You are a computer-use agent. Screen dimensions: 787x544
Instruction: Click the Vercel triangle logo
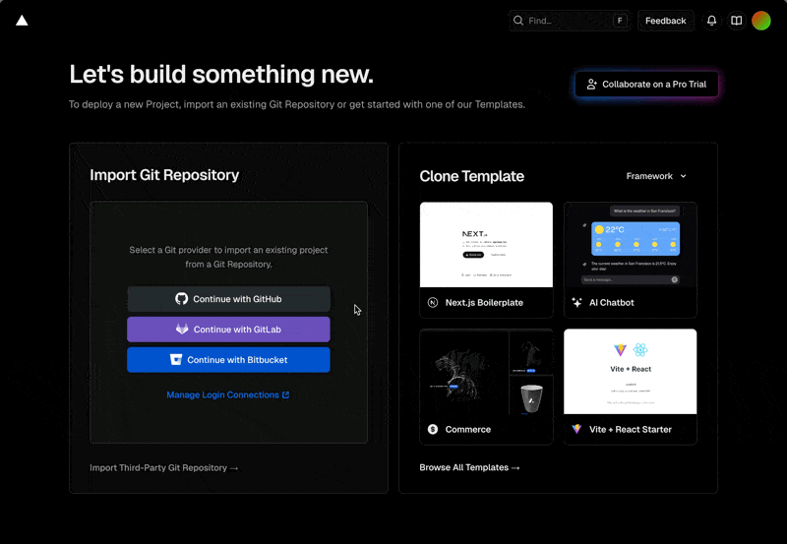tap(22, 20)
